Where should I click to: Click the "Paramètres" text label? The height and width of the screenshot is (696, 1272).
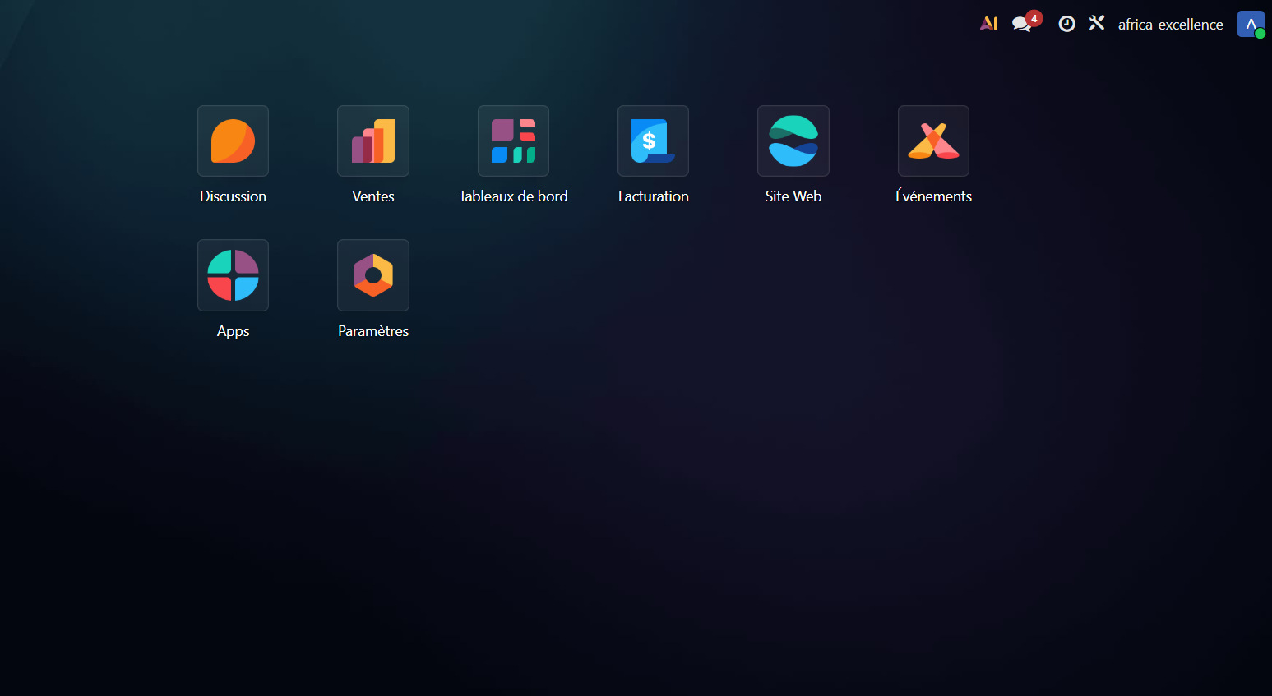pos(373,331)
